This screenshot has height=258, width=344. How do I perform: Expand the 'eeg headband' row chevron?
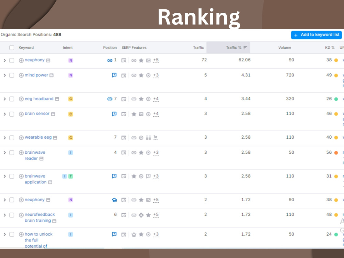[4, 99]
